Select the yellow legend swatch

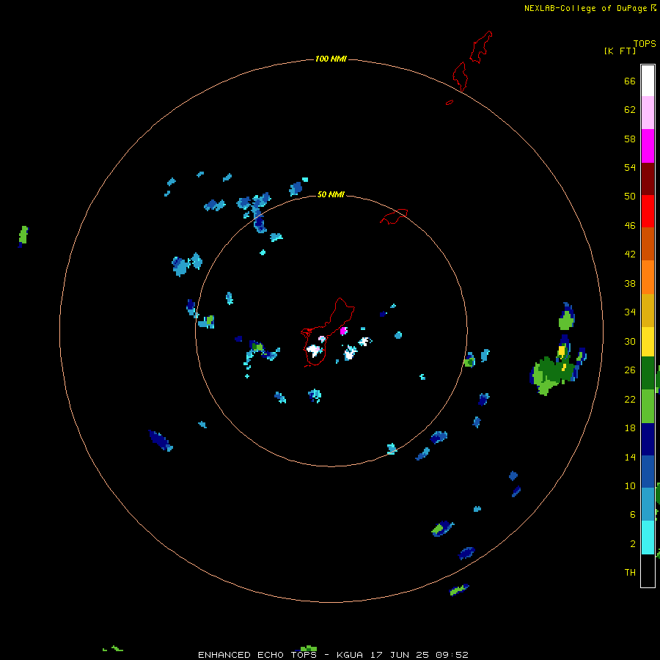(x=648, y=342)
